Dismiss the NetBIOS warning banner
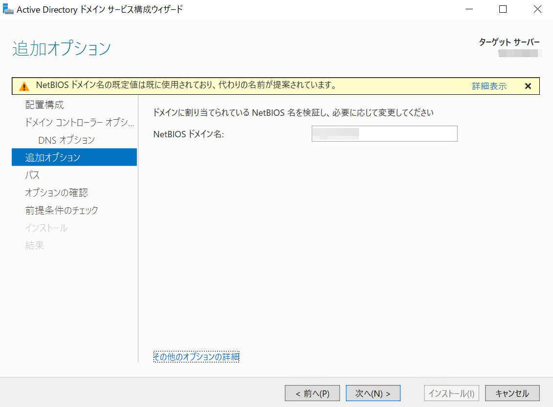The height and width of the screenshot is (407, 553). pos(528,86)
